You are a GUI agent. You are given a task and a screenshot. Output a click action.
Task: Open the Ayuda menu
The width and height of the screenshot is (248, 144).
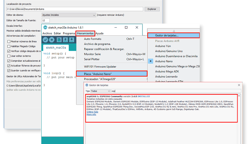click(99, 33)
